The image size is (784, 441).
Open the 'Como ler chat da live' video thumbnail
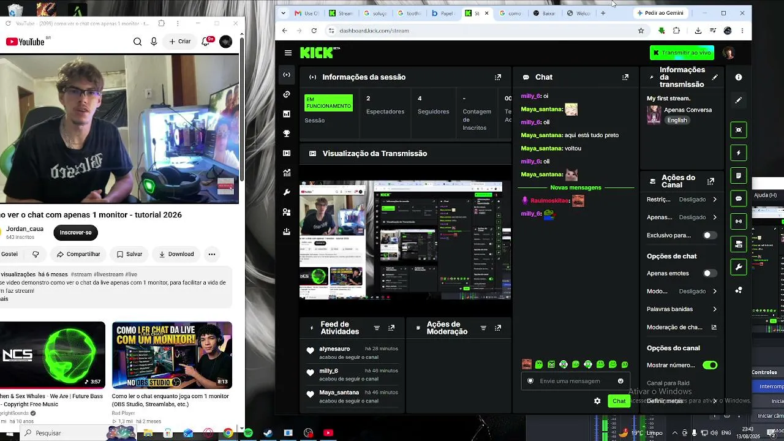[x=172, y=355]
